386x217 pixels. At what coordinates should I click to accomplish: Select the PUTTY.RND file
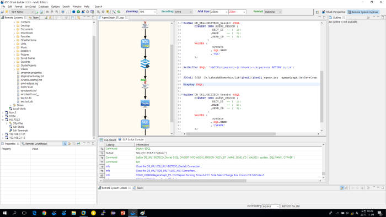(x=26, y=87)
